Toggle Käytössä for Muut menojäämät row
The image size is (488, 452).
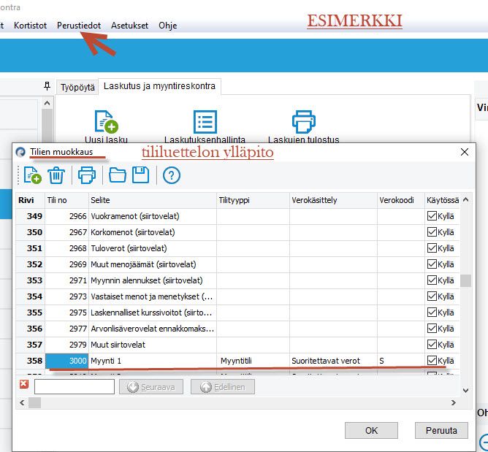click(x=432, y=264)
